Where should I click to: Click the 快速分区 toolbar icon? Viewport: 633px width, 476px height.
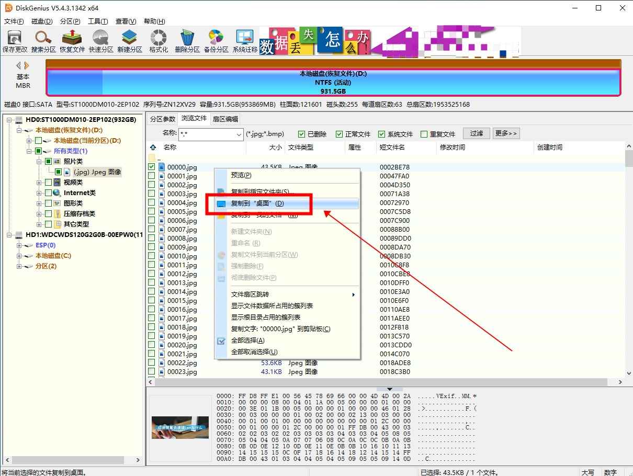[101, 41]
